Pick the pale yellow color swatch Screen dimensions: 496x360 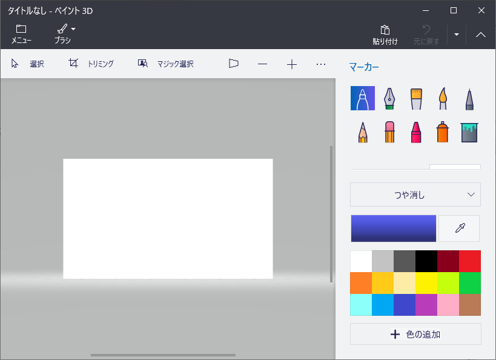click(405, 283)
